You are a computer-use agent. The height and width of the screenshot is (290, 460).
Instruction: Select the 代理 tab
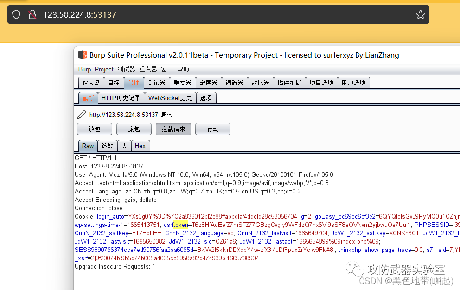click(x=134, y=83)
